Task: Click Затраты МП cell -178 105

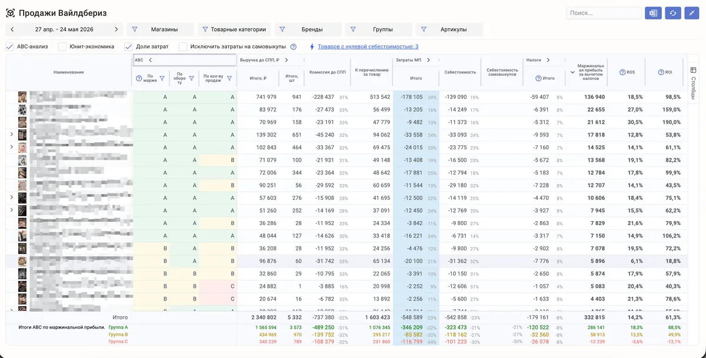Action: click(x=412, y=97)
